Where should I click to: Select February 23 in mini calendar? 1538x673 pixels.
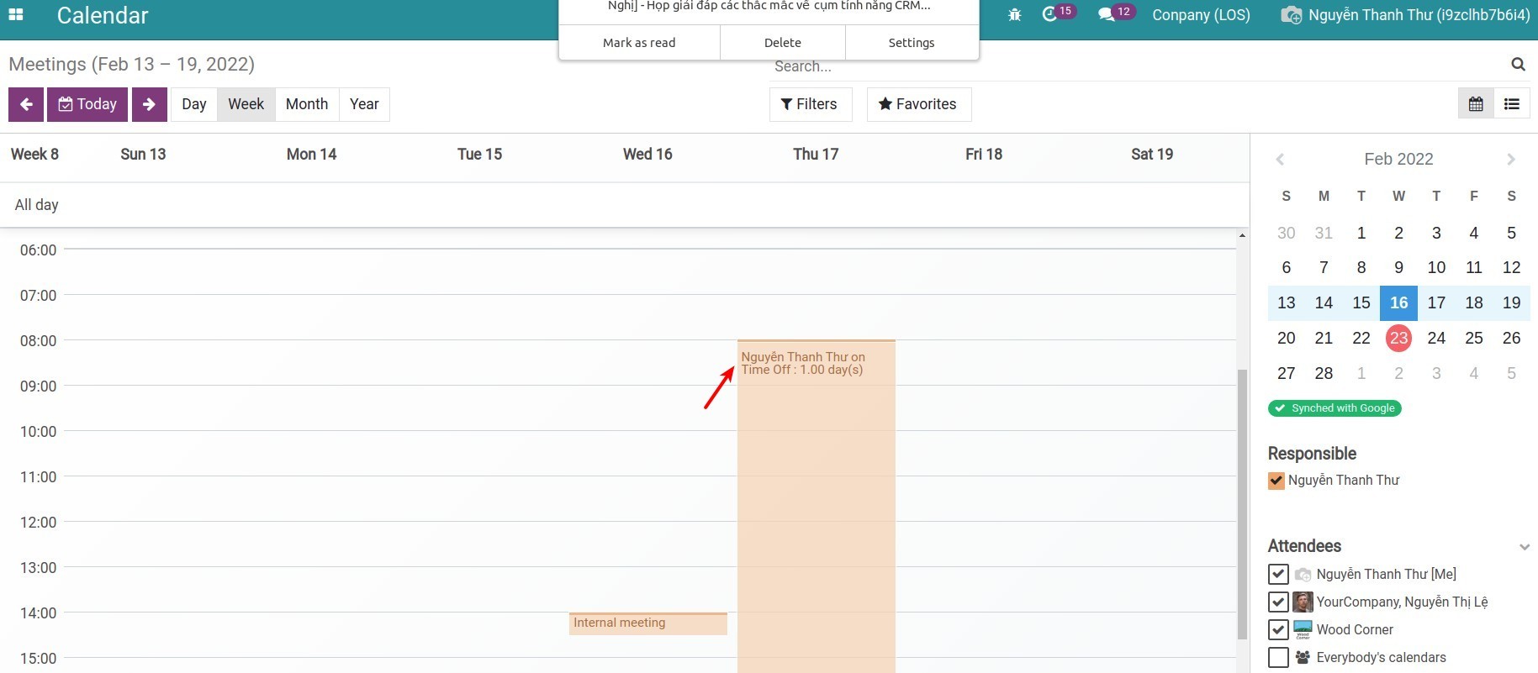tap(1398, 338)
